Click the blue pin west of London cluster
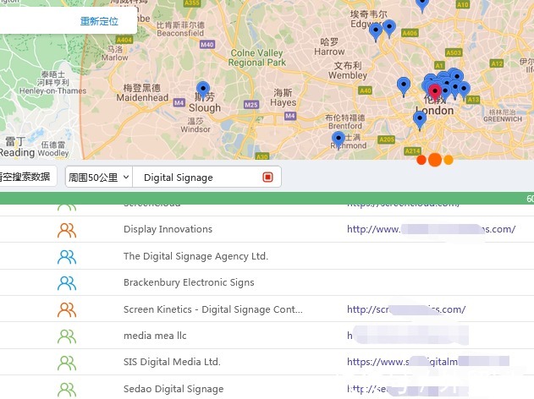Viewport: 534px width, 399px height. [404, 85]
